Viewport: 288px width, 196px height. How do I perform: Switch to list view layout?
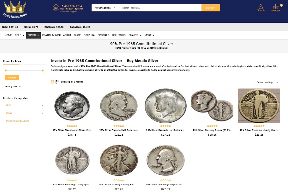point(57,82)
